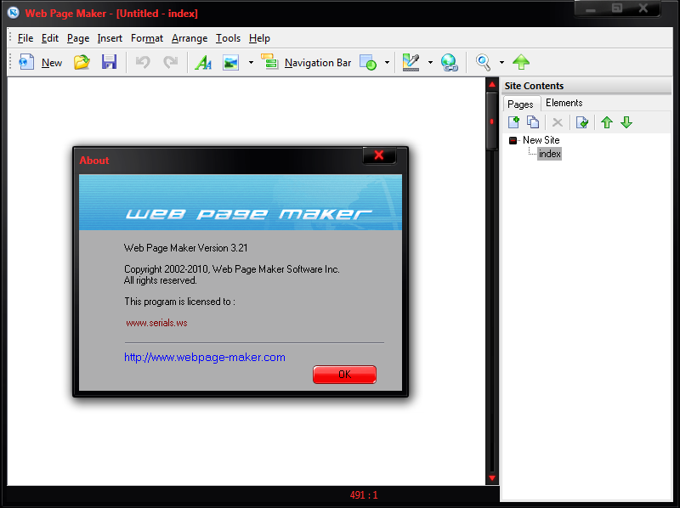This screenshot has height=508, width=680.
Task: Switch to the Pages tab
Action: click(520, 104)
